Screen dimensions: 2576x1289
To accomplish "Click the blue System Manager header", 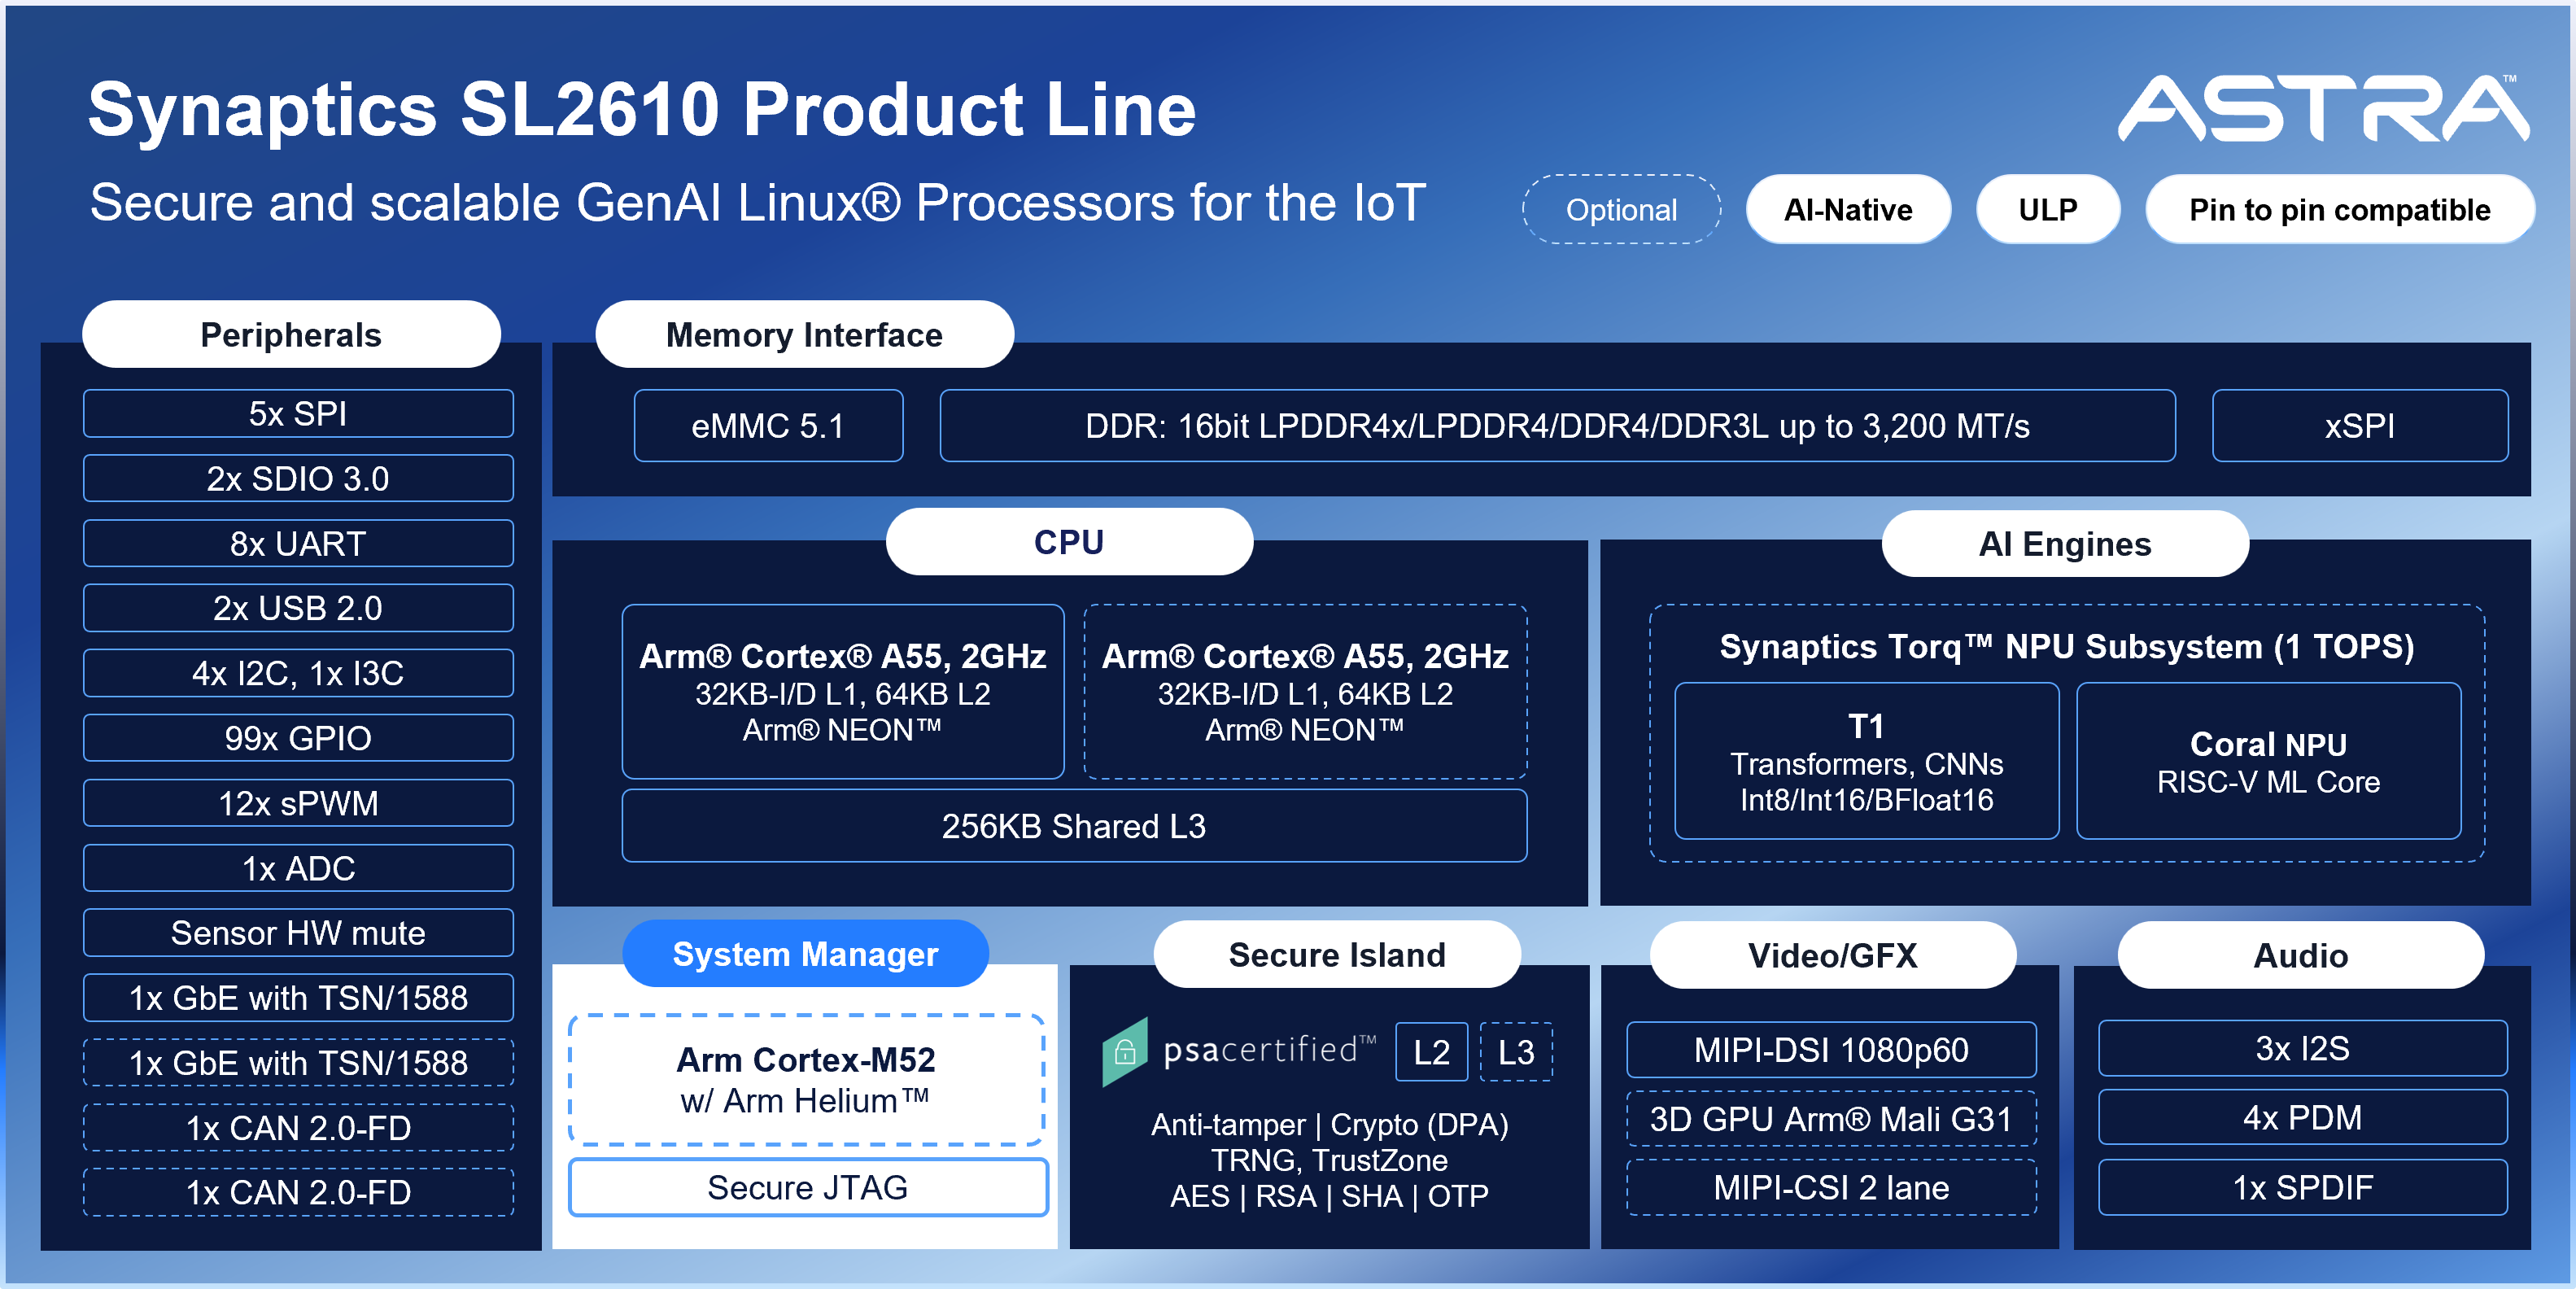I will [805, 954].
